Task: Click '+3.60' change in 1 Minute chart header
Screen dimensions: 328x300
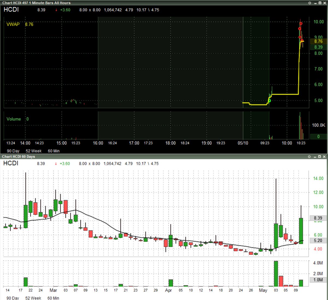Action: pyautogui.click(x=65, y=10)
